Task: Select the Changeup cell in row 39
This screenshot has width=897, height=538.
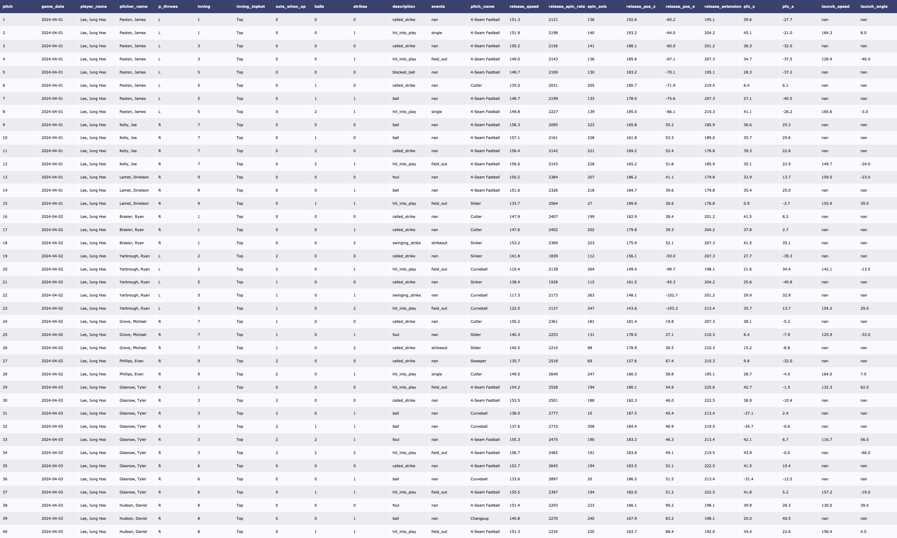Action: pyautogui.click(x=479, y=519)
